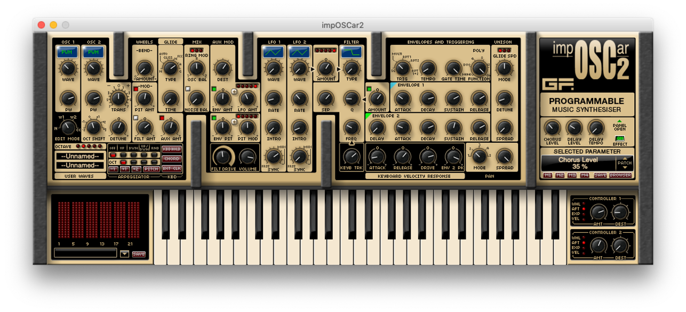686x312 pixels.
Task: Click the OSC 2 PWM waveform display
Action: click(93, 52)
